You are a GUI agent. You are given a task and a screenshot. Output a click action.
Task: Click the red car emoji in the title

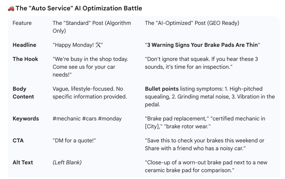(11, 8)
